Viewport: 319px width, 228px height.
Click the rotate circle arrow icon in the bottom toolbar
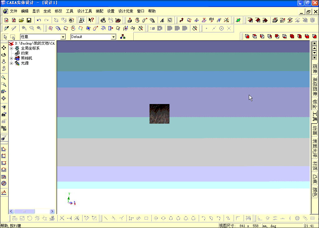pos(30,218)
